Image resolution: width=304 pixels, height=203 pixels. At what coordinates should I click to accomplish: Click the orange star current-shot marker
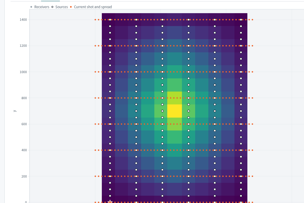(x=110, y=202)
